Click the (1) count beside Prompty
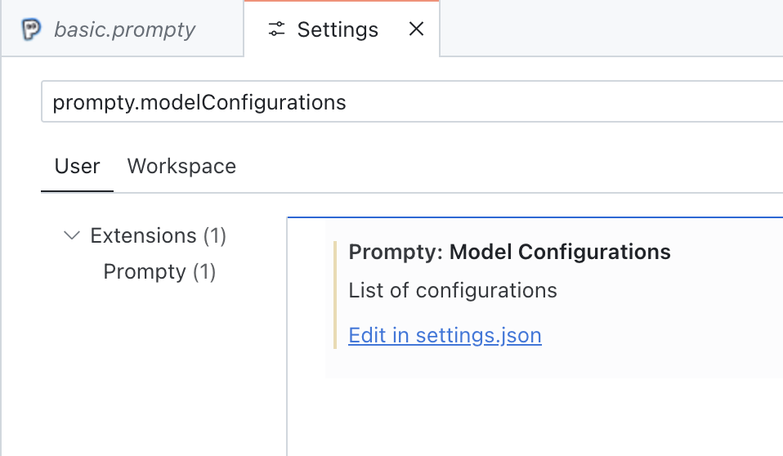The image size is (783, 456). [204, 271]
